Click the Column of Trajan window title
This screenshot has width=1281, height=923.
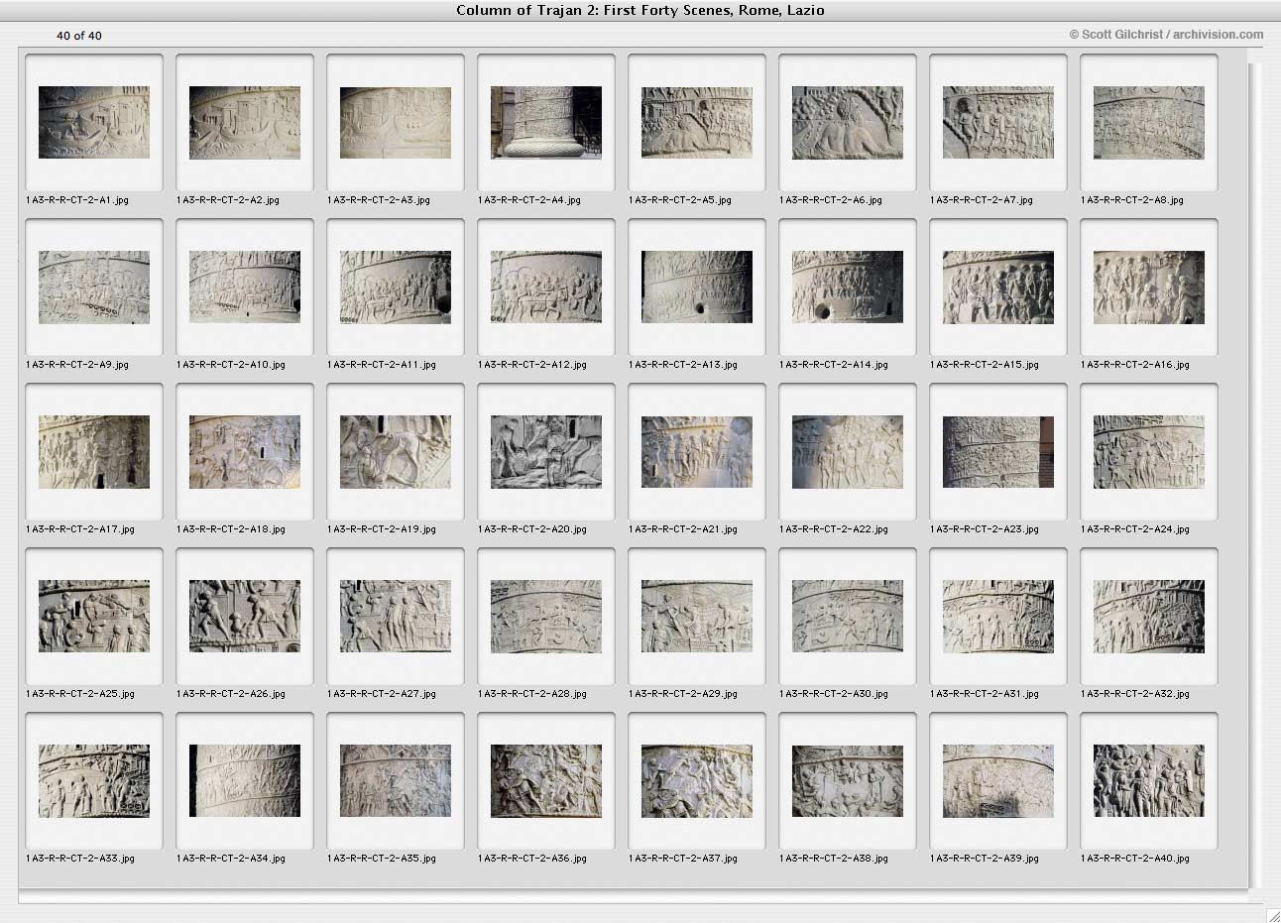[640, 10]
